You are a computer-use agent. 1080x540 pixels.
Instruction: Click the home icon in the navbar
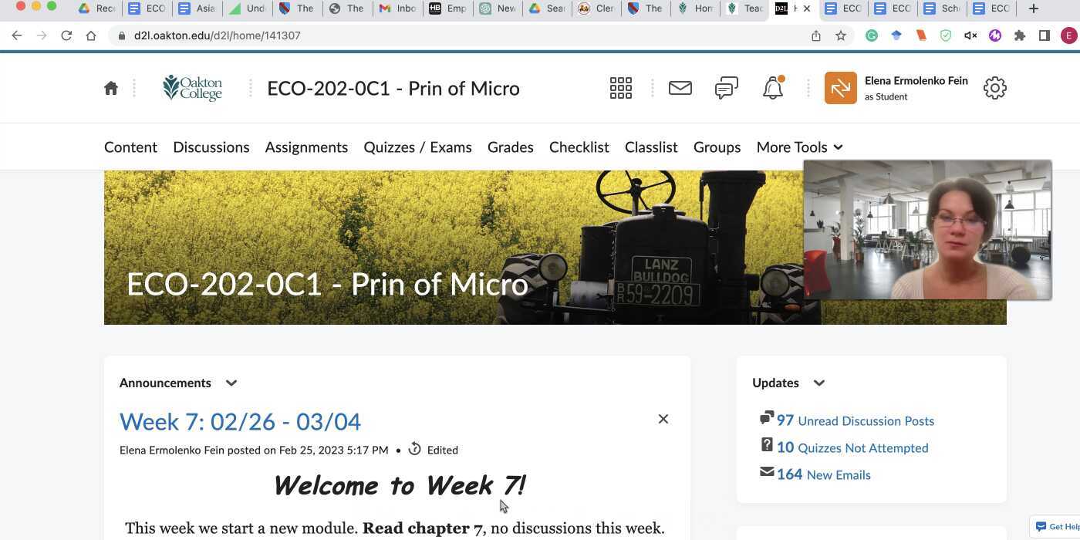pos(111,87)
